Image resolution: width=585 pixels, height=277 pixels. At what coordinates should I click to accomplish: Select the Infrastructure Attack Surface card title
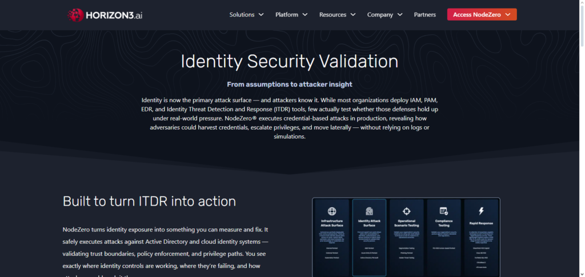(332, 223)
